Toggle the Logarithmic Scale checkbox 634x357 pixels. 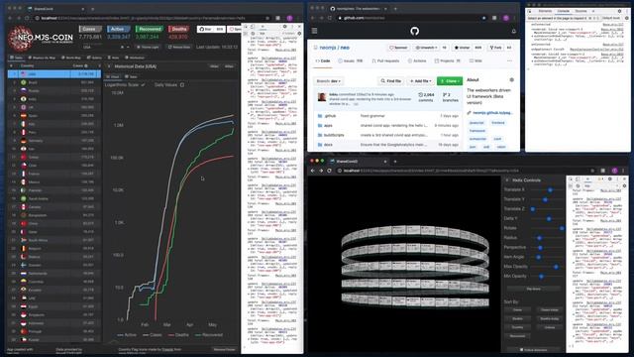tap(143, 85)
